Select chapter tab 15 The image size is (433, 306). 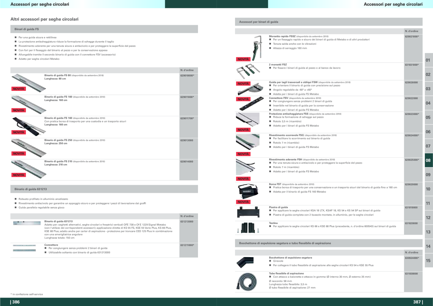tap(428, 261)
